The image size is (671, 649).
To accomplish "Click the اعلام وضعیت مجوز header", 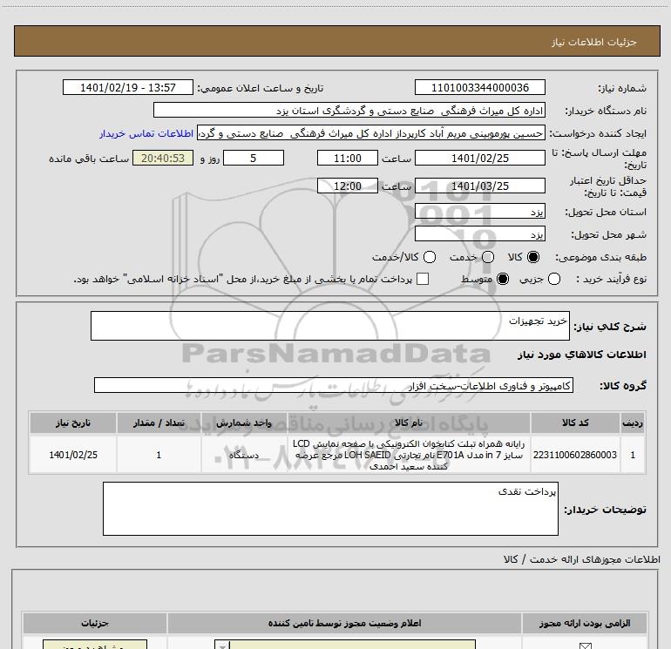I will [x=344, y=623].
